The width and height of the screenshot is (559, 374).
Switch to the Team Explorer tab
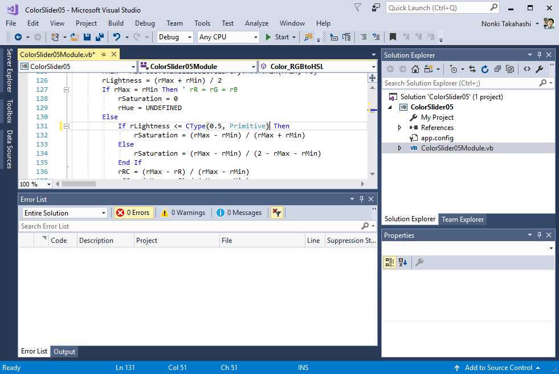pyautogui.click(x=462, y=219)
